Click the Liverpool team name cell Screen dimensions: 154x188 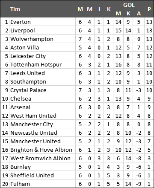pyautogui.click(x=42, y=30)
